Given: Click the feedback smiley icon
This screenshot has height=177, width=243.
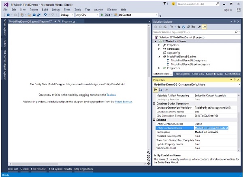Looking at the screenshot, I should tap(173, 4).
